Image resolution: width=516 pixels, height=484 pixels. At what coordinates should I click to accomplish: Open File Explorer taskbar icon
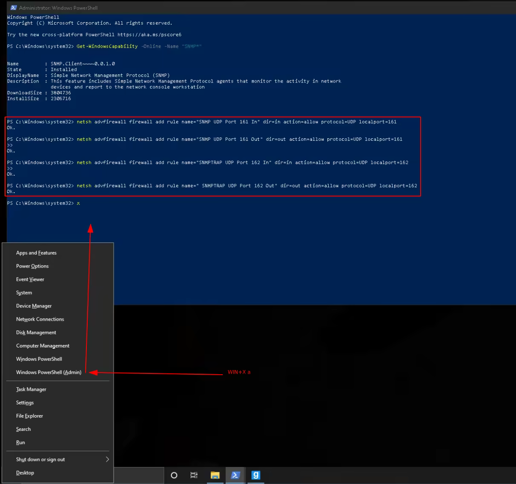click(x=215, y=475)
